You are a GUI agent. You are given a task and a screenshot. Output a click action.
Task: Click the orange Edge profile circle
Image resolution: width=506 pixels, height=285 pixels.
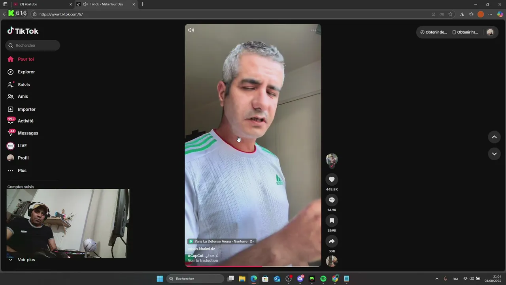pyautogui.click(x=481, y=14)
